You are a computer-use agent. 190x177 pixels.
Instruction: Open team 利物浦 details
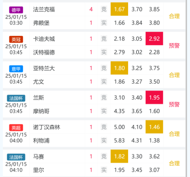41,141
